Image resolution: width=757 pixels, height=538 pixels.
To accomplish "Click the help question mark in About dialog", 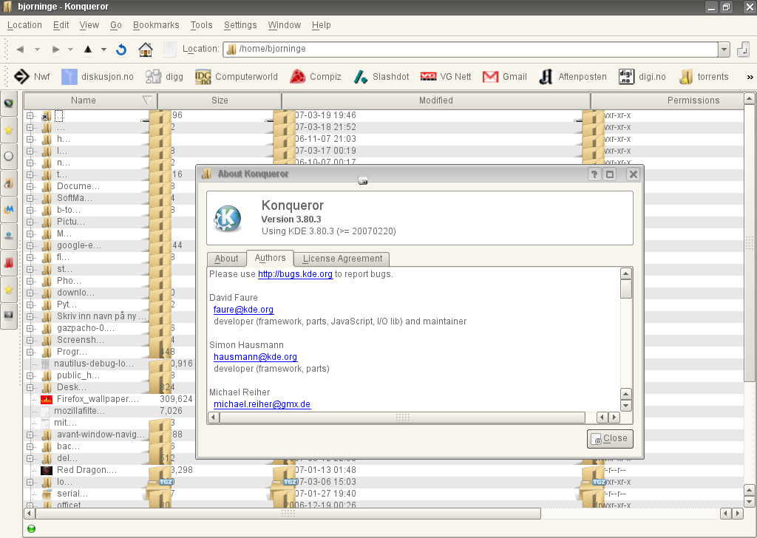I will [x=594, y=174].
